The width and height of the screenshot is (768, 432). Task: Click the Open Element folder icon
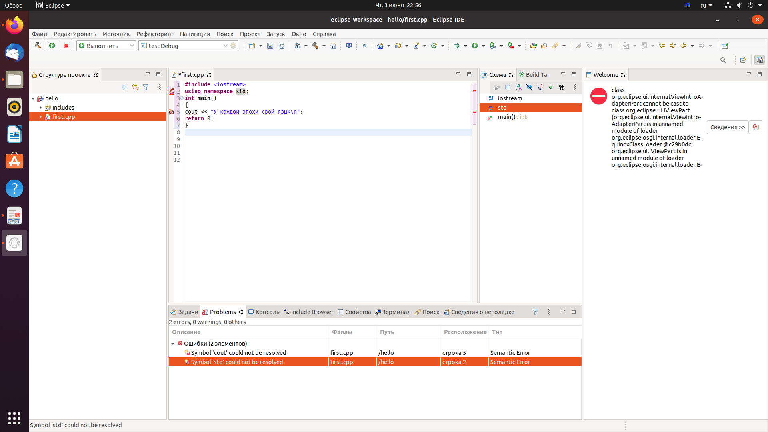[533, 46]
